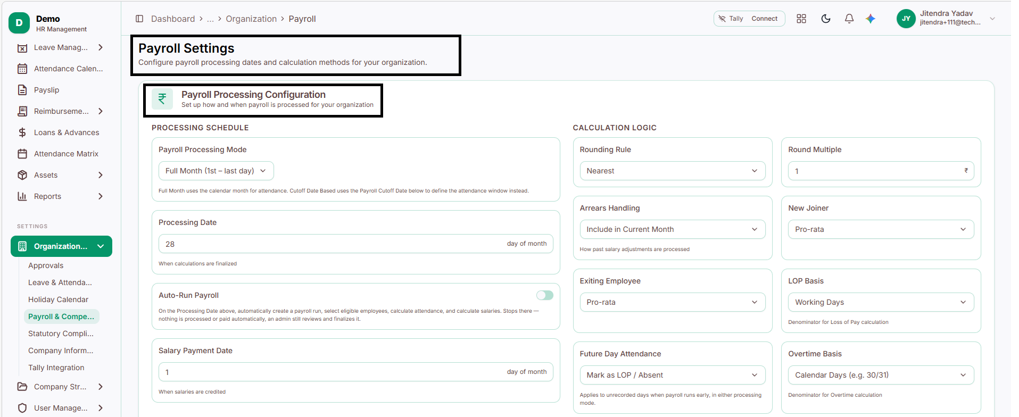The width and height of the screenshot is (1019, 417).
Task: Click the Demo organization logo
Action: pos(19,23)
